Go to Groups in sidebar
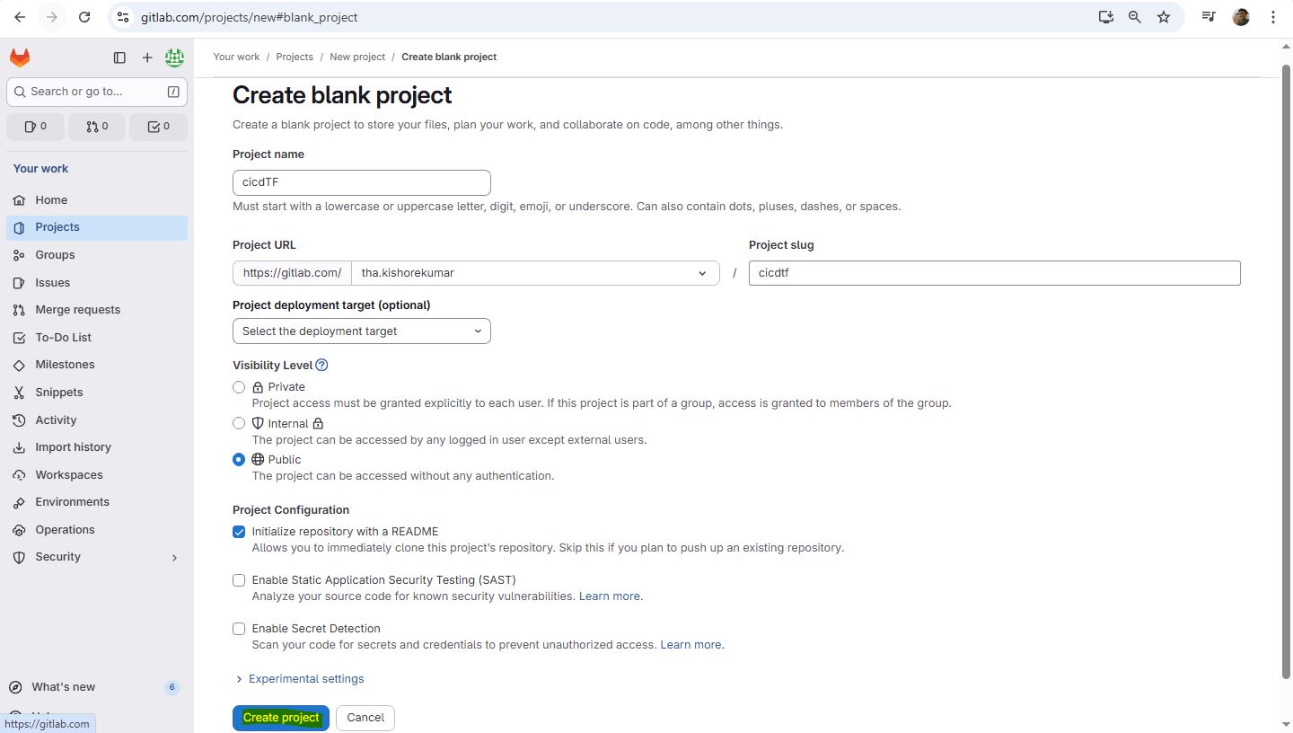The width and height of the screenshot is (1293, 733). 55,255
